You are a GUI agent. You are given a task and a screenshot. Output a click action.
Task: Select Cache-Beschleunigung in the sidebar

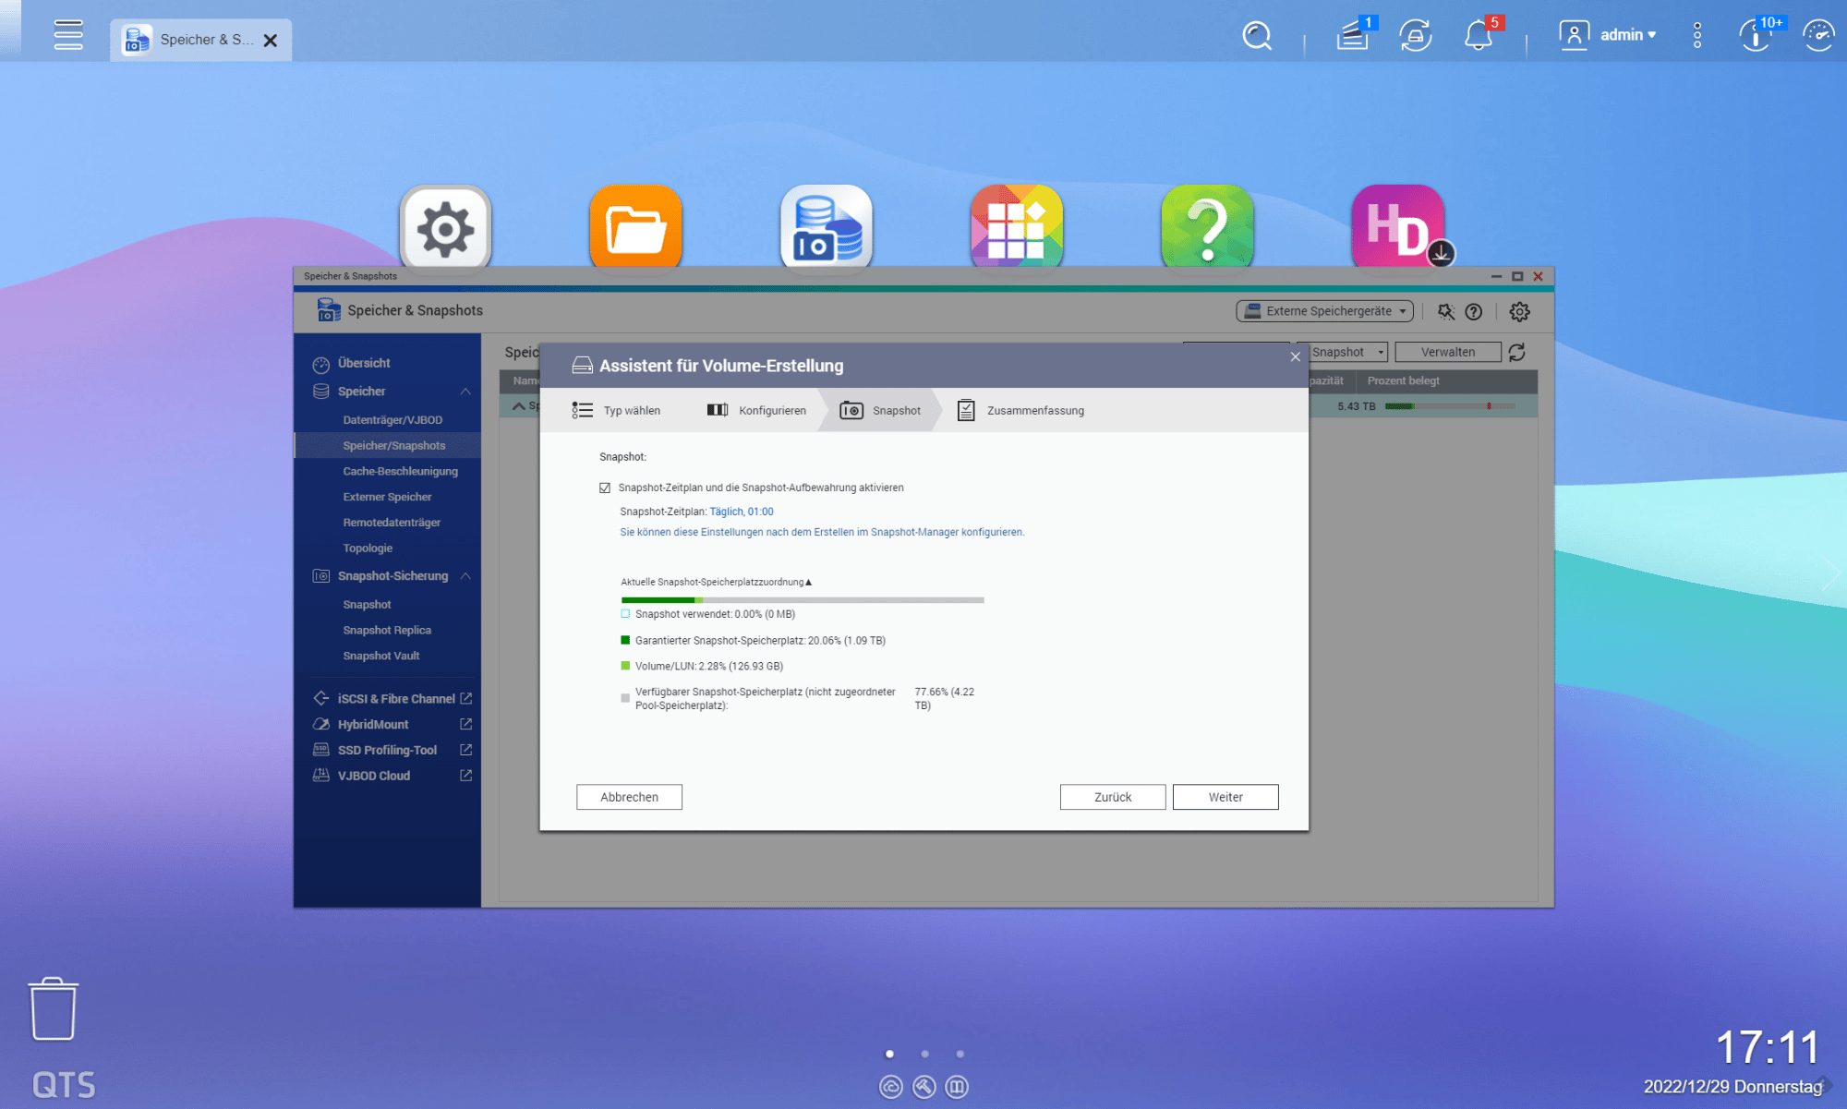400,471
